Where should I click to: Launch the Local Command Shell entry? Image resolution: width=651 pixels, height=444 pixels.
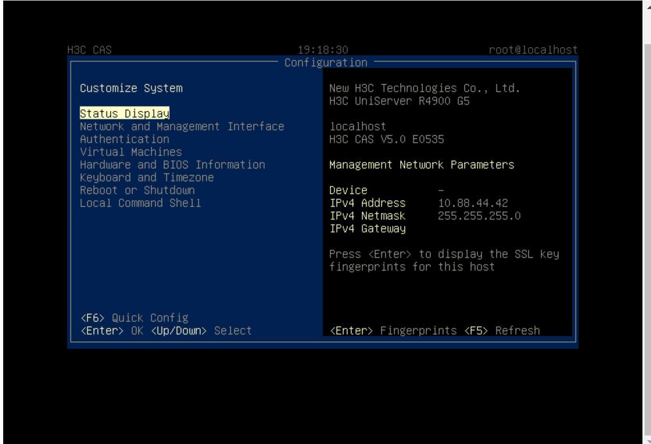tap(141, 203)
